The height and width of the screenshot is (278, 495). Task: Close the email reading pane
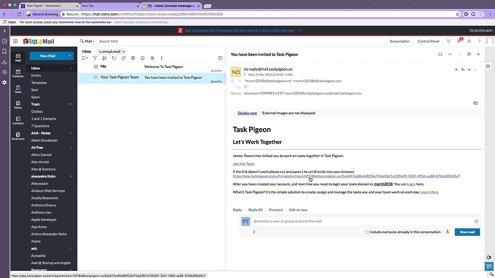click(x=478, y=54)
